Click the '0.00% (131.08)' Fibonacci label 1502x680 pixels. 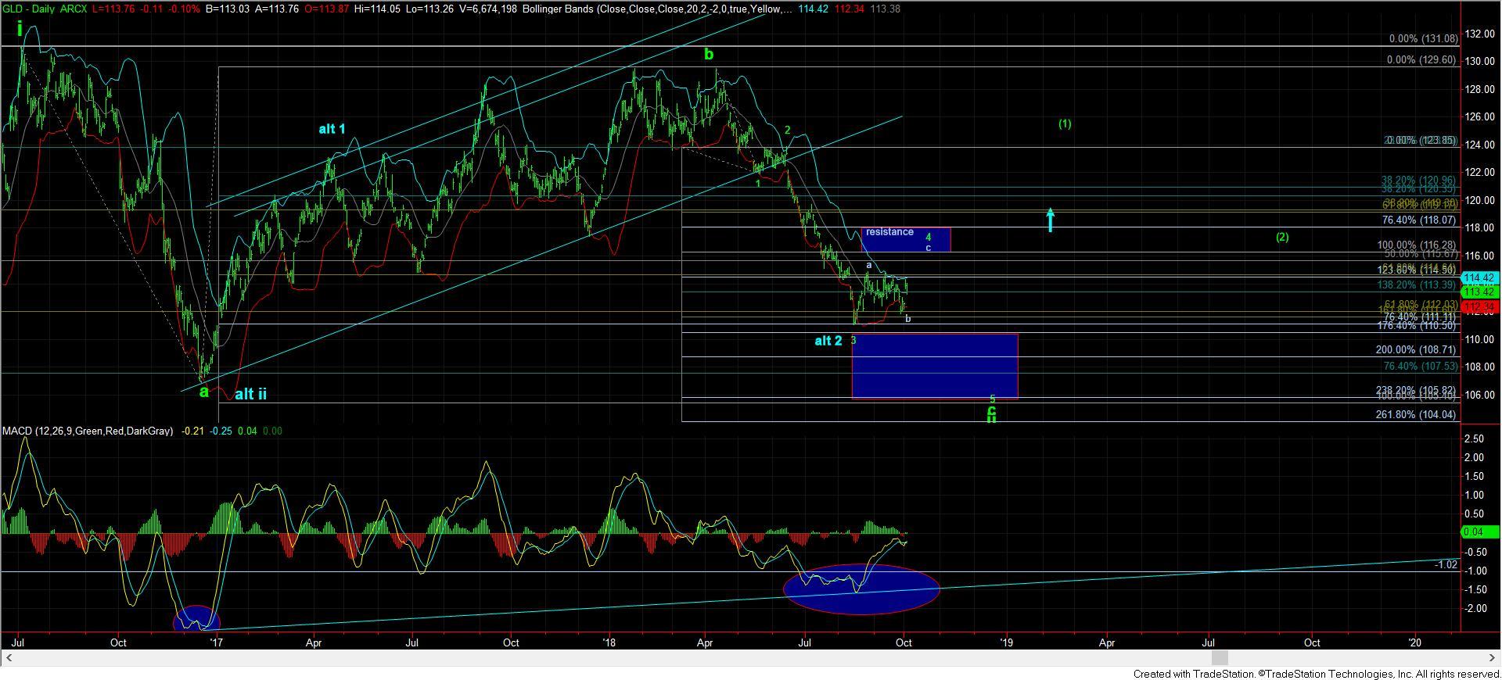1423,39
